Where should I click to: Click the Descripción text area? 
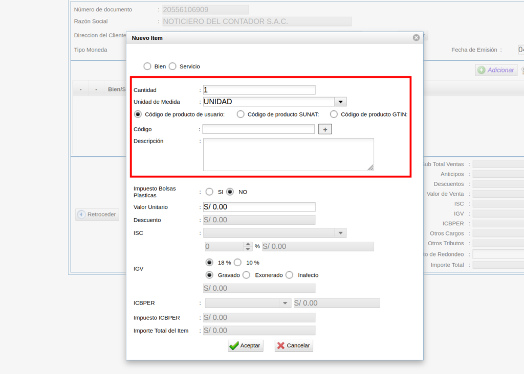pos(288,154)
